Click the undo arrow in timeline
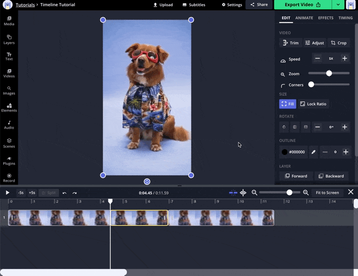Screen dimensions: 358x276 pyautogui.click(x=64, y=193)
